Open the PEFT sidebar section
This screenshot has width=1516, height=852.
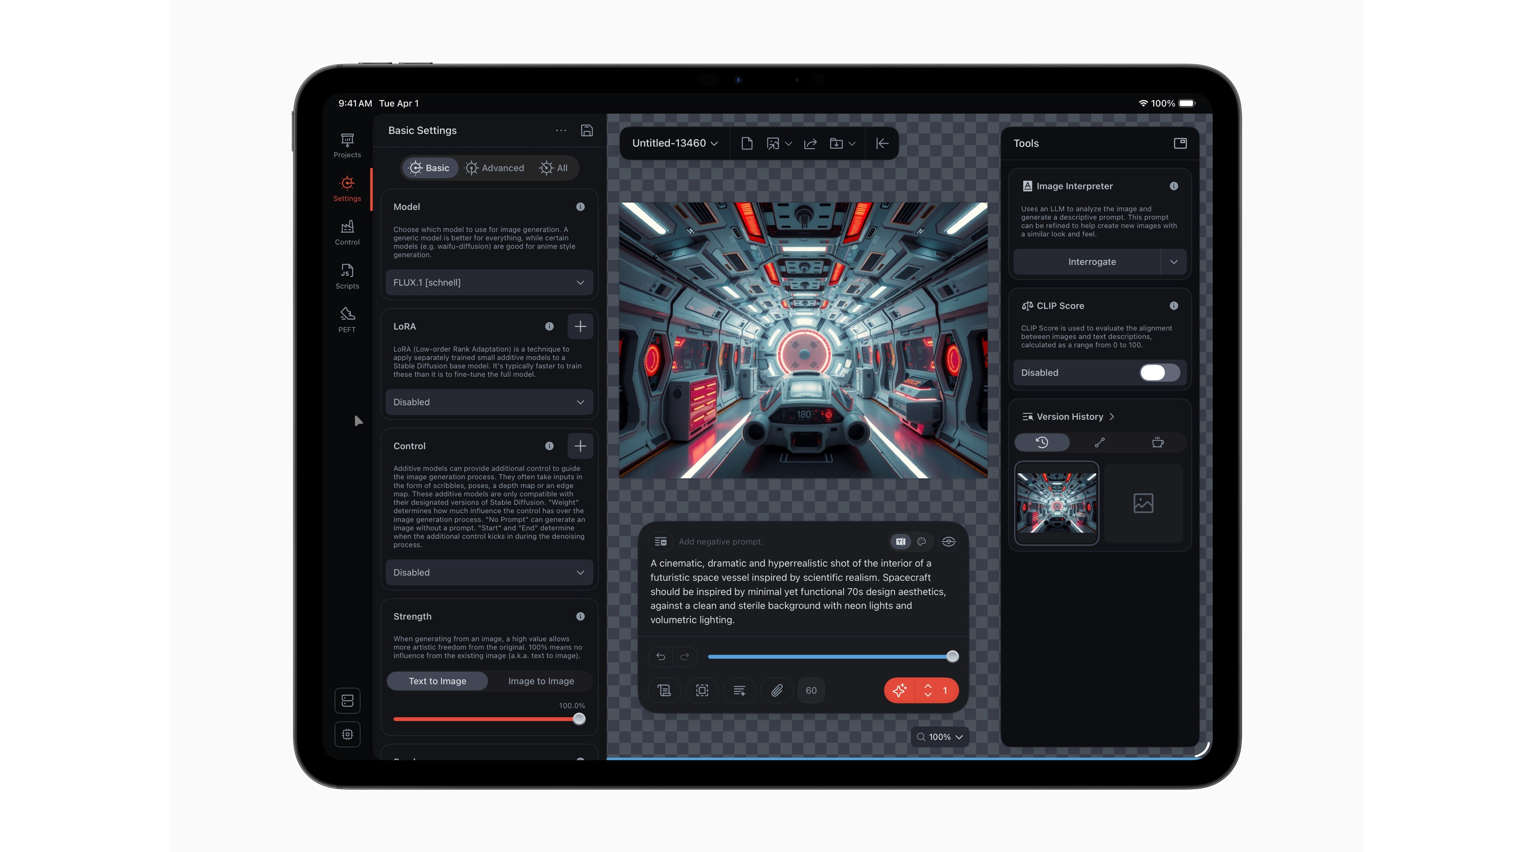(347, 320)
